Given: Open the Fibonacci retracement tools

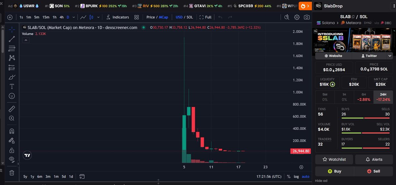Looking at the screenshot, I should pos(12,48).
